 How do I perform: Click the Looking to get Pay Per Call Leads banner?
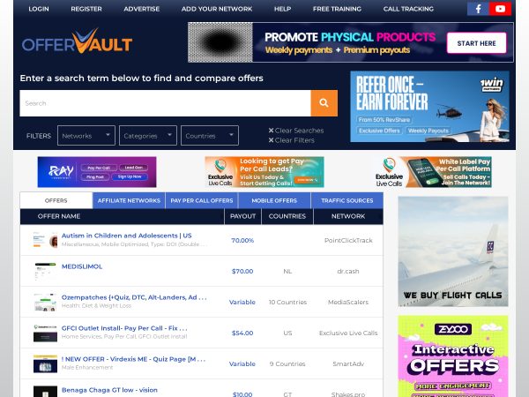[264, 172]
